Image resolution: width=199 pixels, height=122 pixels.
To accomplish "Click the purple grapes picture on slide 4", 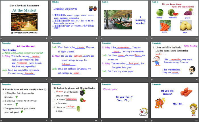I will (188, 12).
